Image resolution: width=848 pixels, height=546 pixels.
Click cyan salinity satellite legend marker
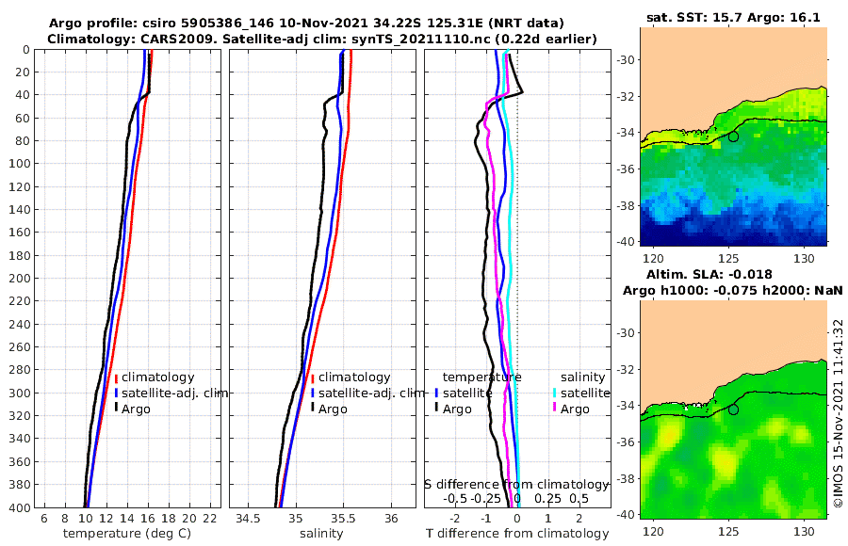(x=555, y=393)
